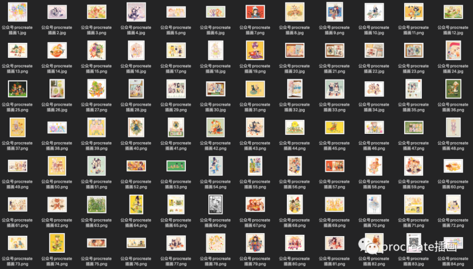Select the 插画 50.png file thumbnail

57,166
